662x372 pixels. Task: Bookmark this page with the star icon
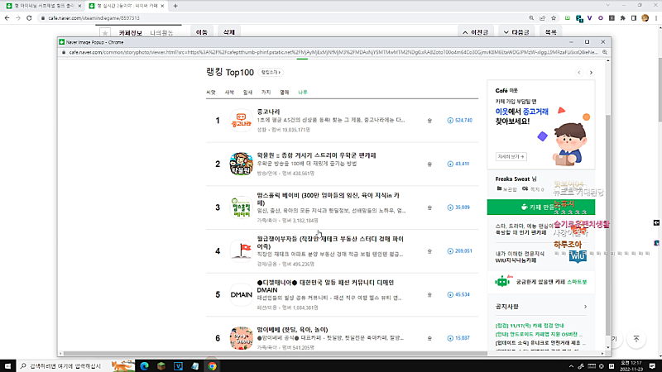[x=554, y=18]
